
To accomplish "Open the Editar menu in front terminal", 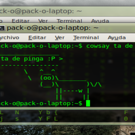I will point(37,37).
